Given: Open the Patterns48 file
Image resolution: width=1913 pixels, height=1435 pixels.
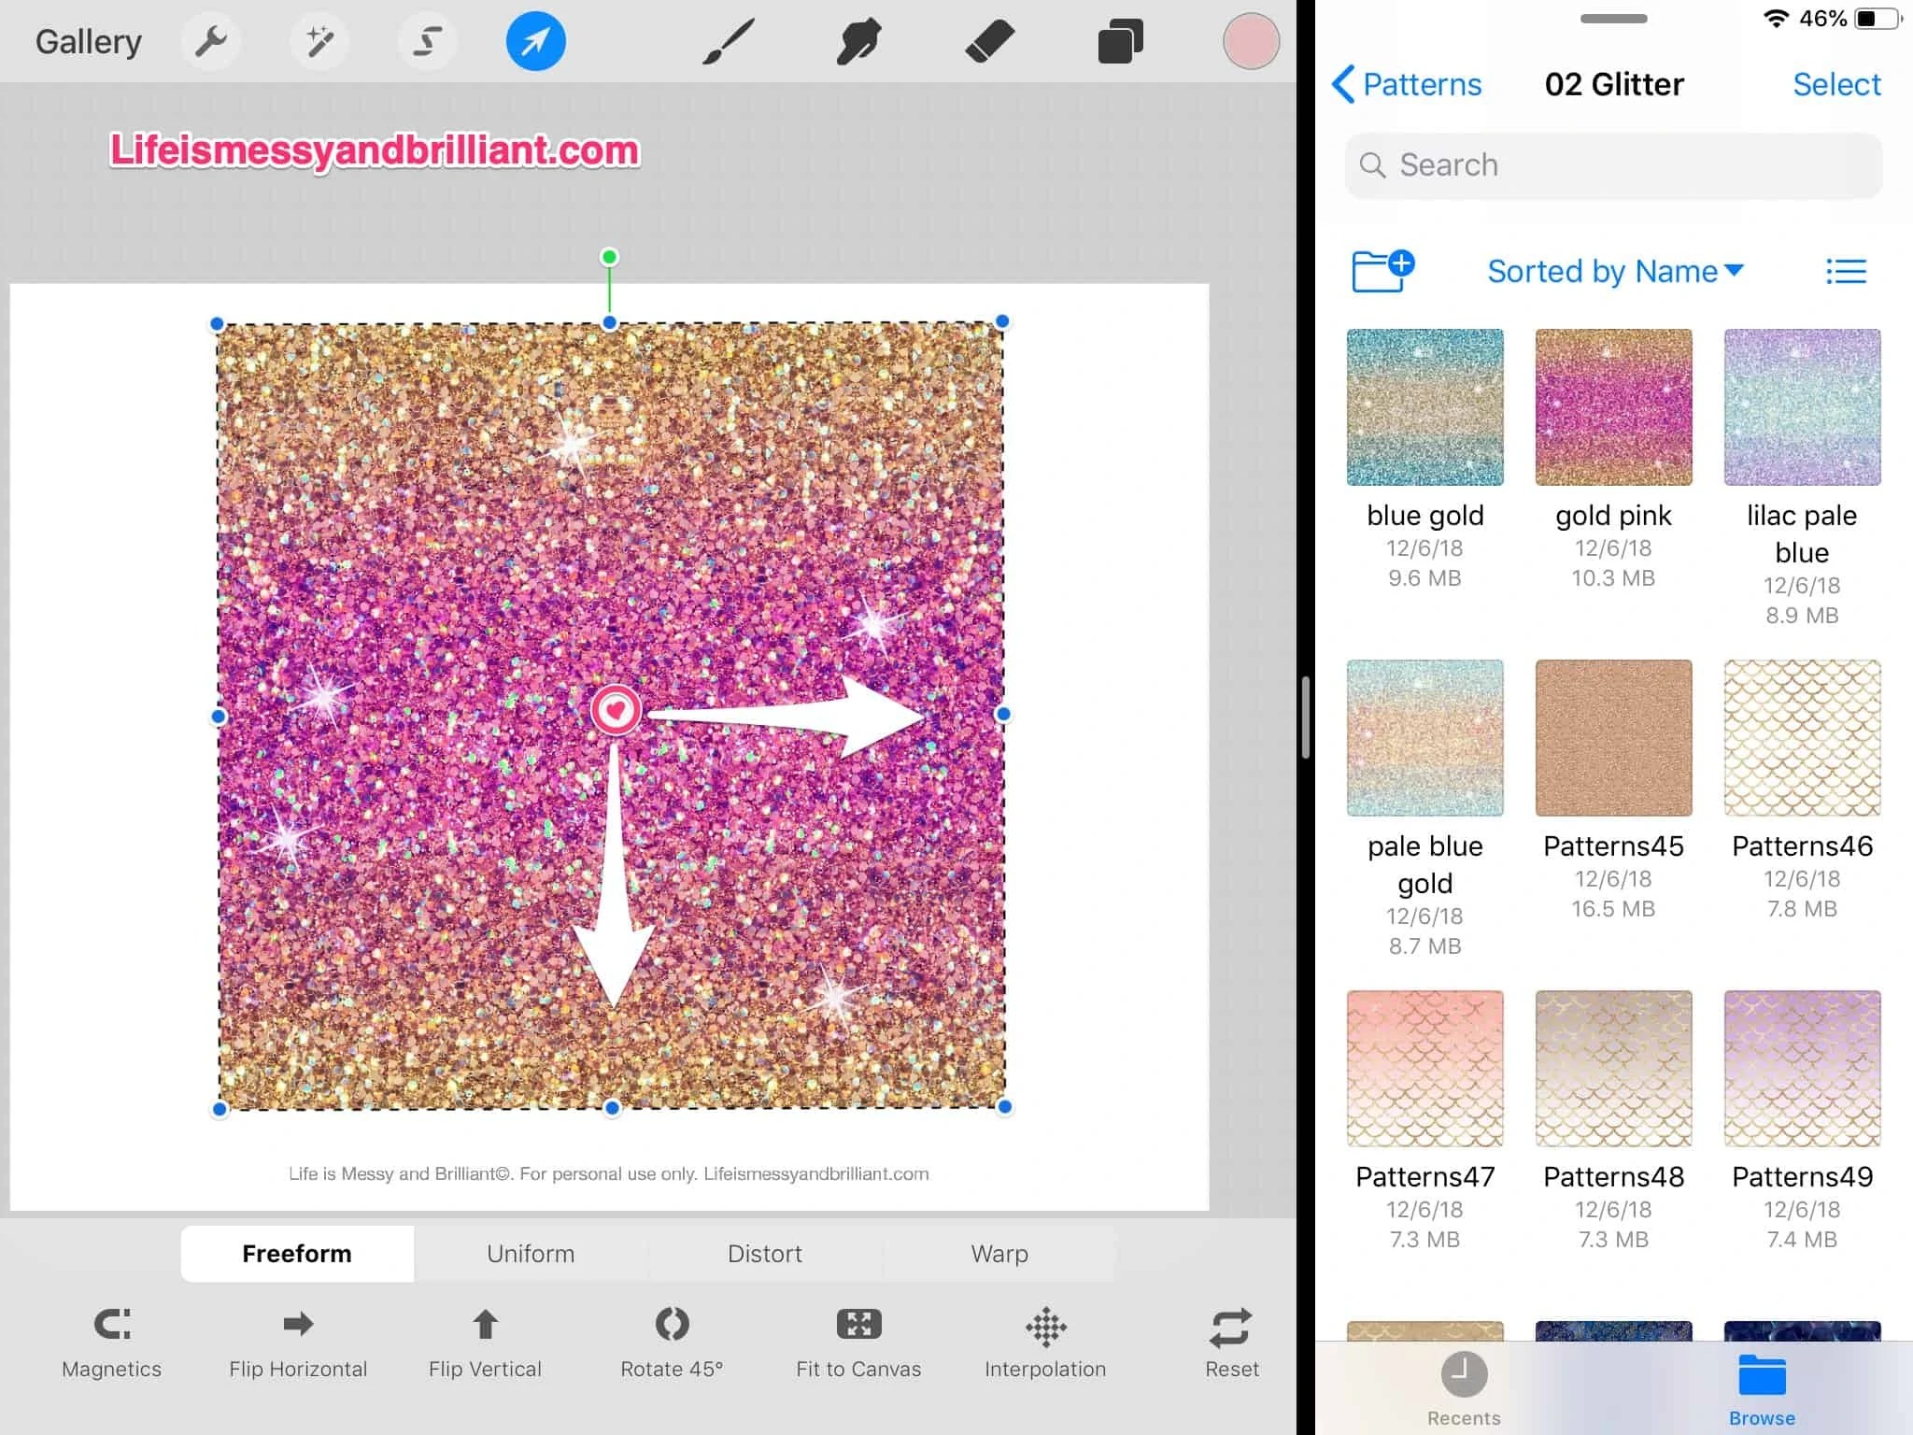Looking at the screenshot, I should point(1614,1069).
